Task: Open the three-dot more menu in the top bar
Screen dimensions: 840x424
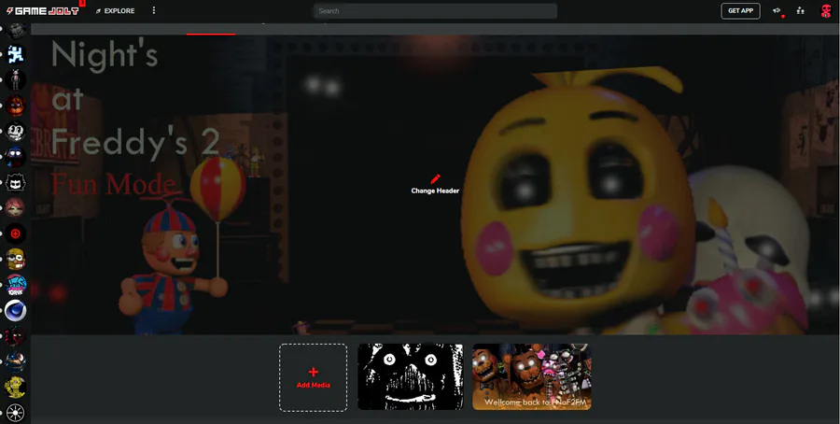Action: coord(154,10)
